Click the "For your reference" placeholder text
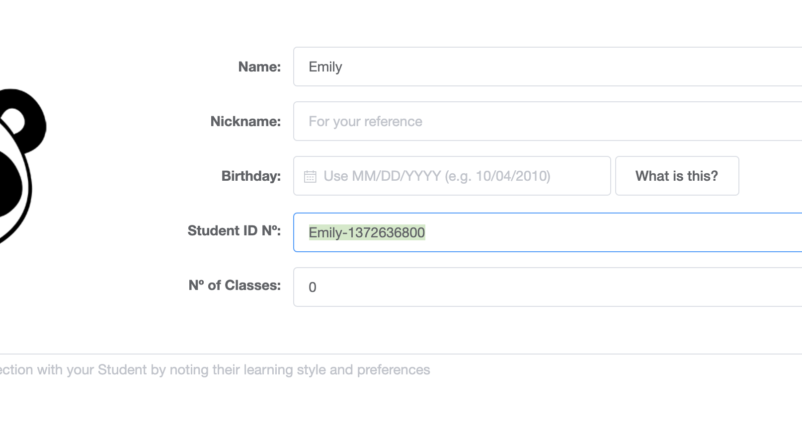This screenshot has width=802, height=429. (x=365, y=122)
